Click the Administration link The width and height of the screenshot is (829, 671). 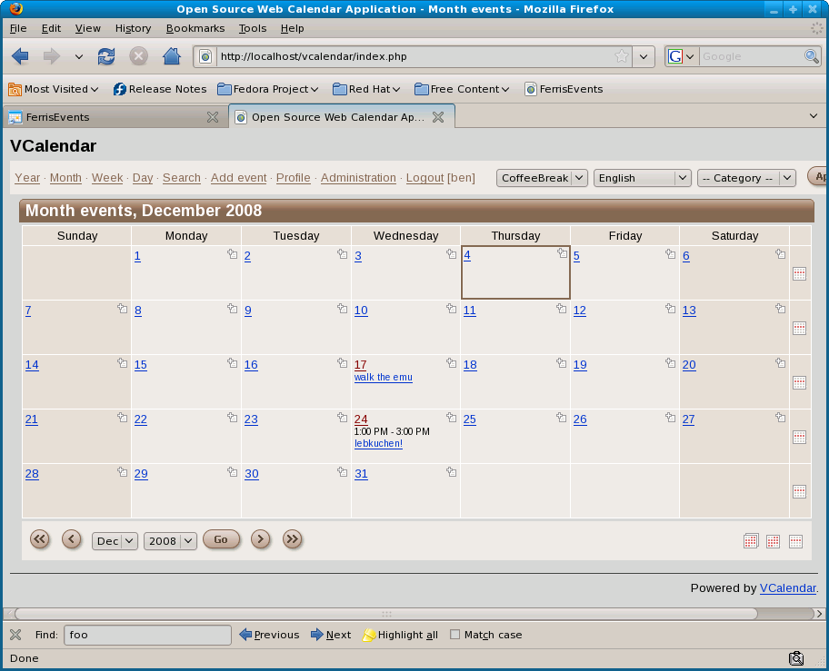[x=358, y=178]
